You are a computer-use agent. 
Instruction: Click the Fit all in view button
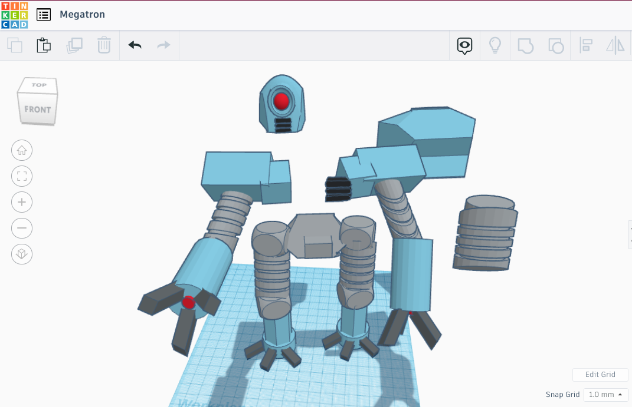tap(22, 176)
